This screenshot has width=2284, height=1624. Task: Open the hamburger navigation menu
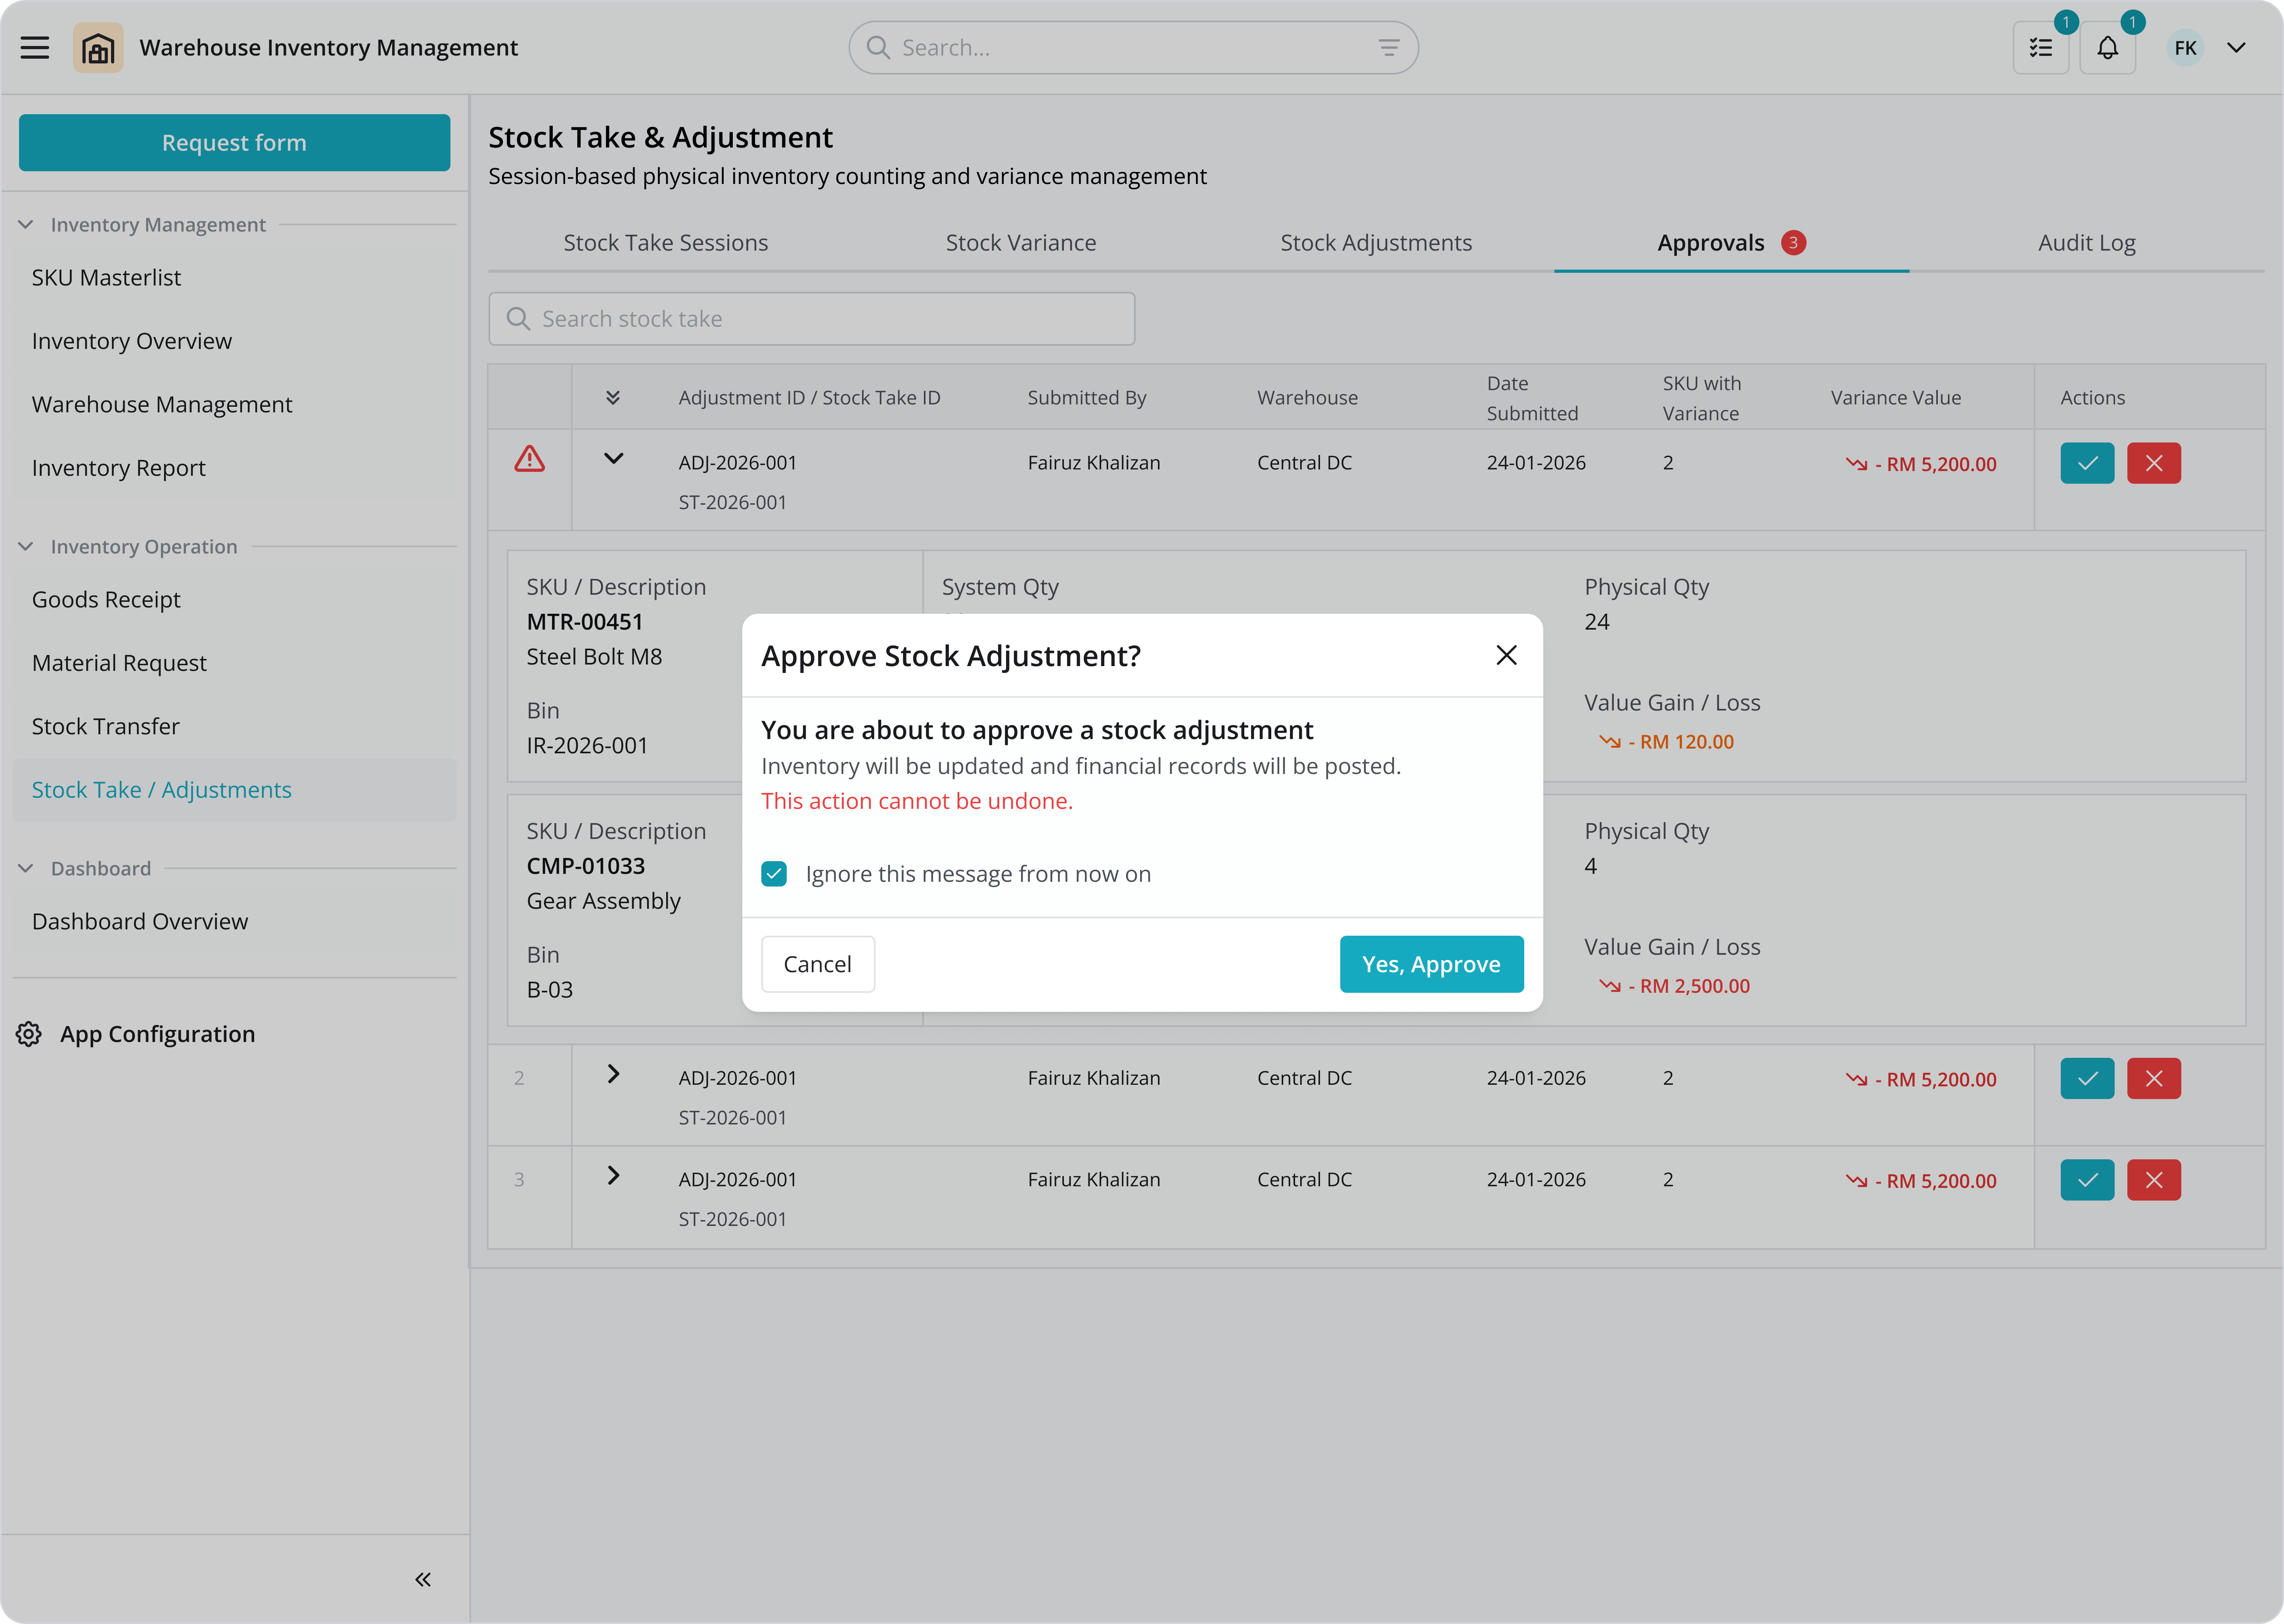35,48
